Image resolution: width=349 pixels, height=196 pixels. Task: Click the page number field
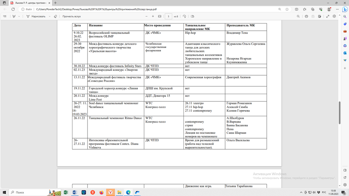click(x=168, y=16)
